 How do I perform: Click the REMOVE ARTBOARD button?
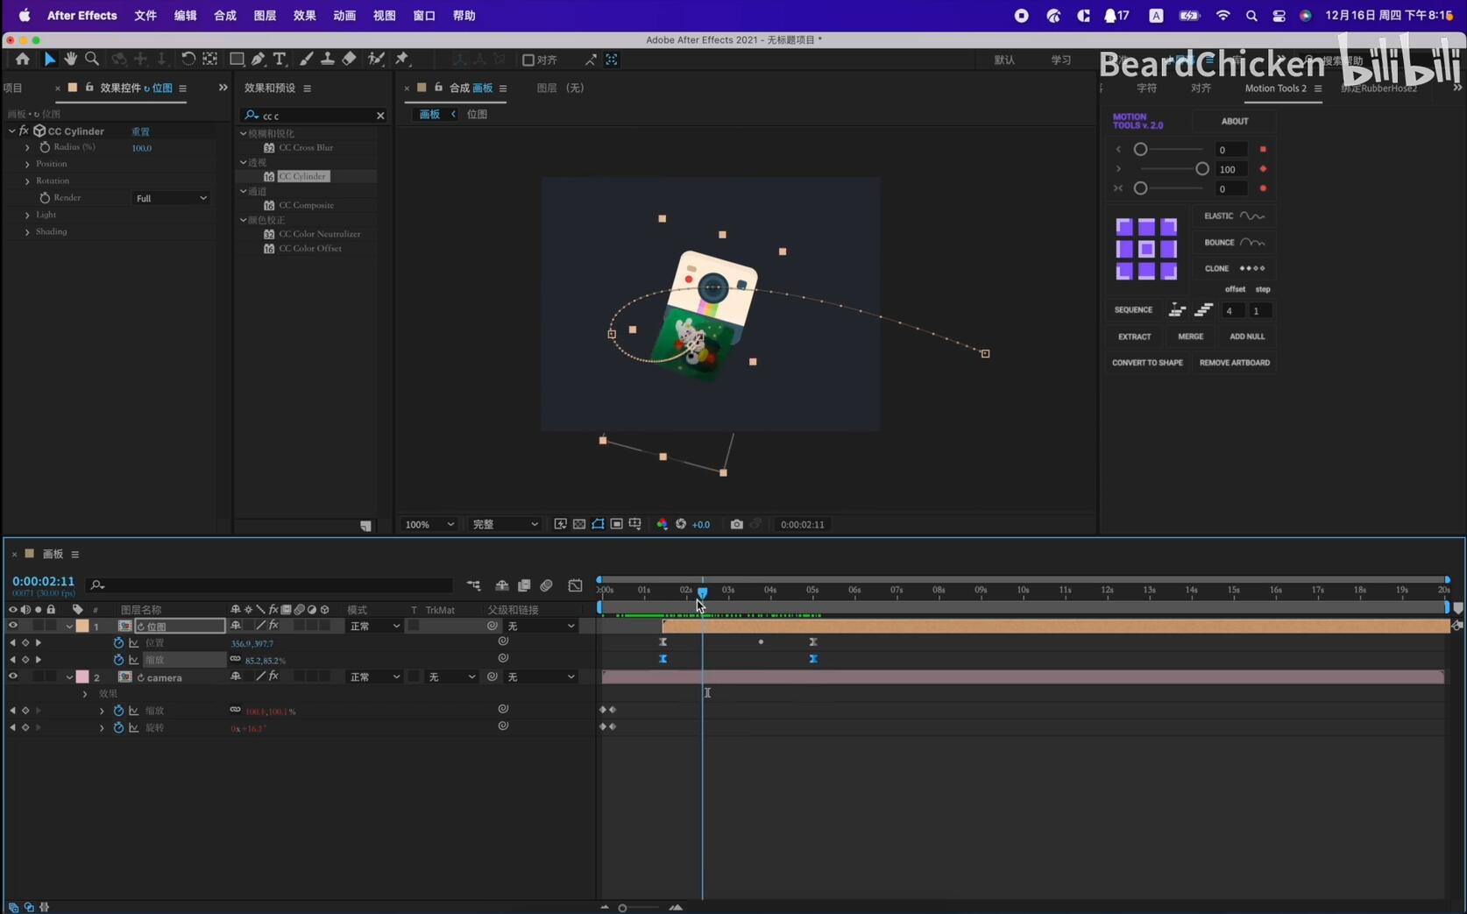pyautogui.click(x=1234, y=363)
